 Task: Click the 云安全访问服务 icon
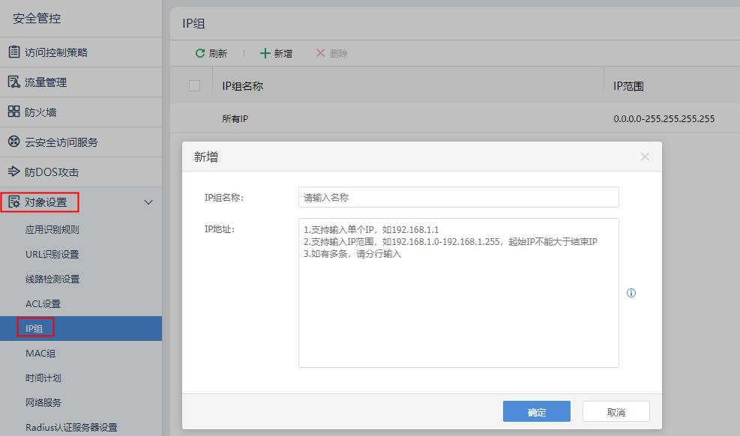click(13, 142)
